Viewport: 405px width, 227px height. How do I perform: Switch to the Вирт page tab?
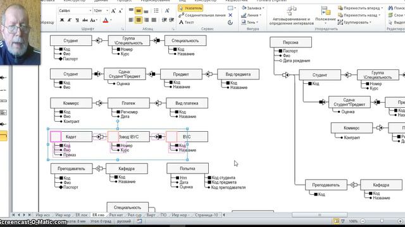(151, 215)
